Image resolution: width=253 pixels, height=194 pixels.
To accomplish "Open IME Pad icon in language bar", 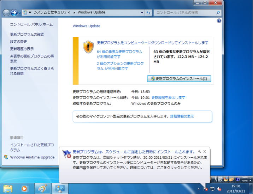I will 225,179.
